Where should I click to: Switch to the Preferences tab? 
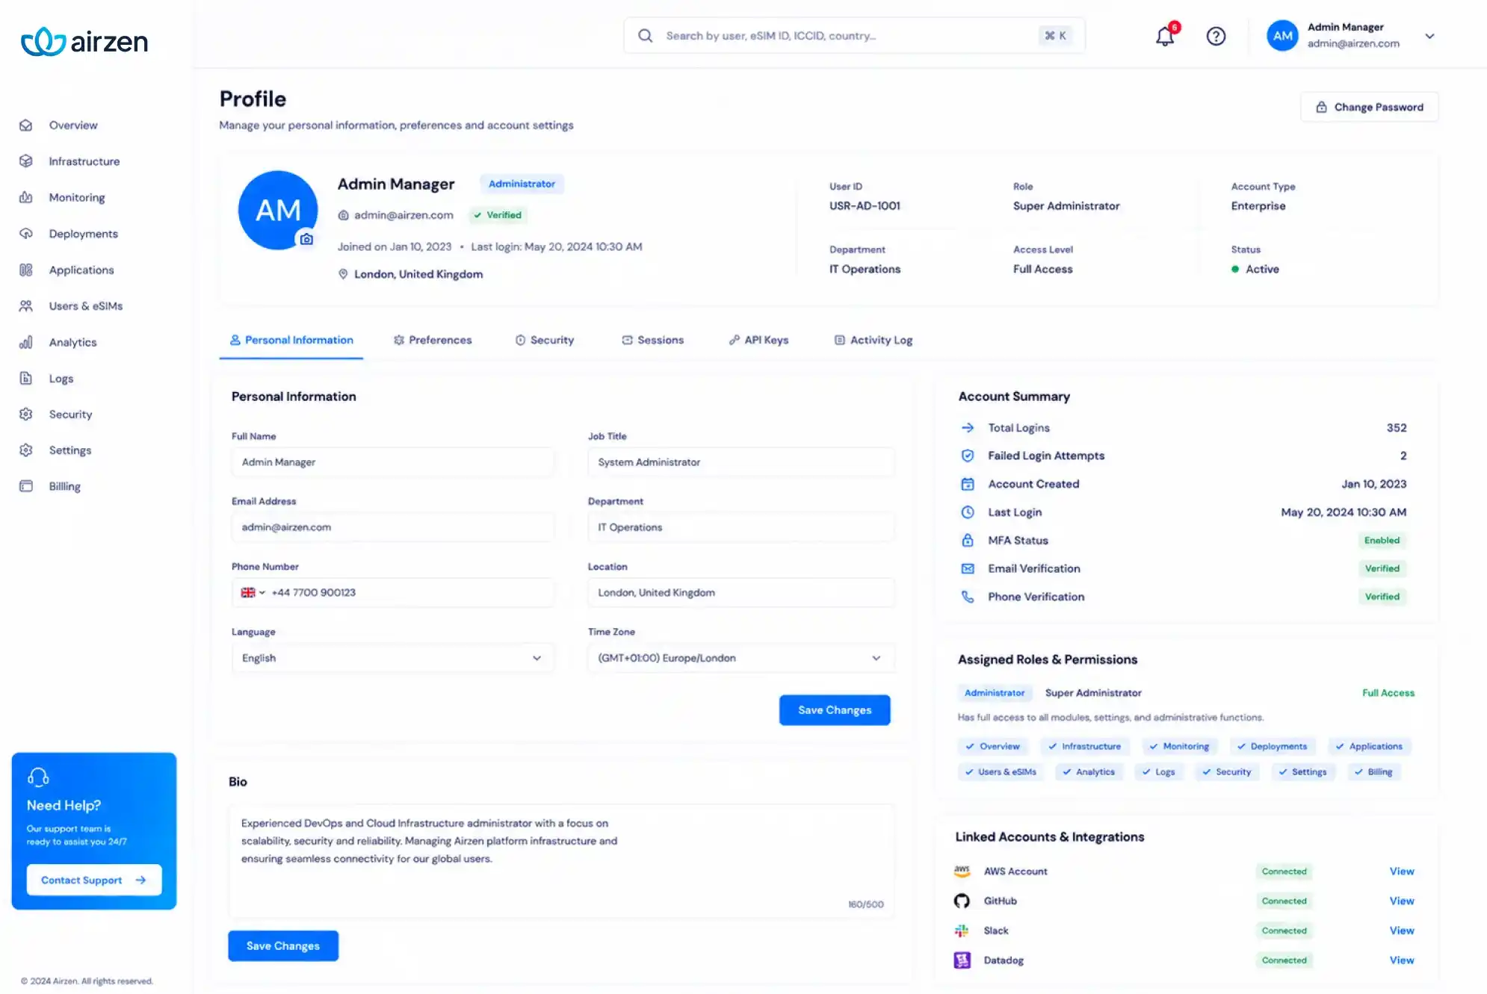433,340
